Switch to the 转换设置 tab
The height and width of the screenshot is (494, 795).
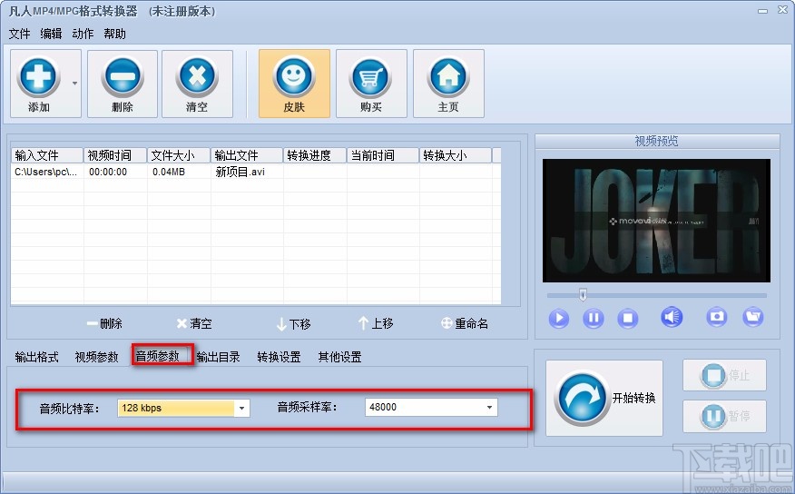279,357
